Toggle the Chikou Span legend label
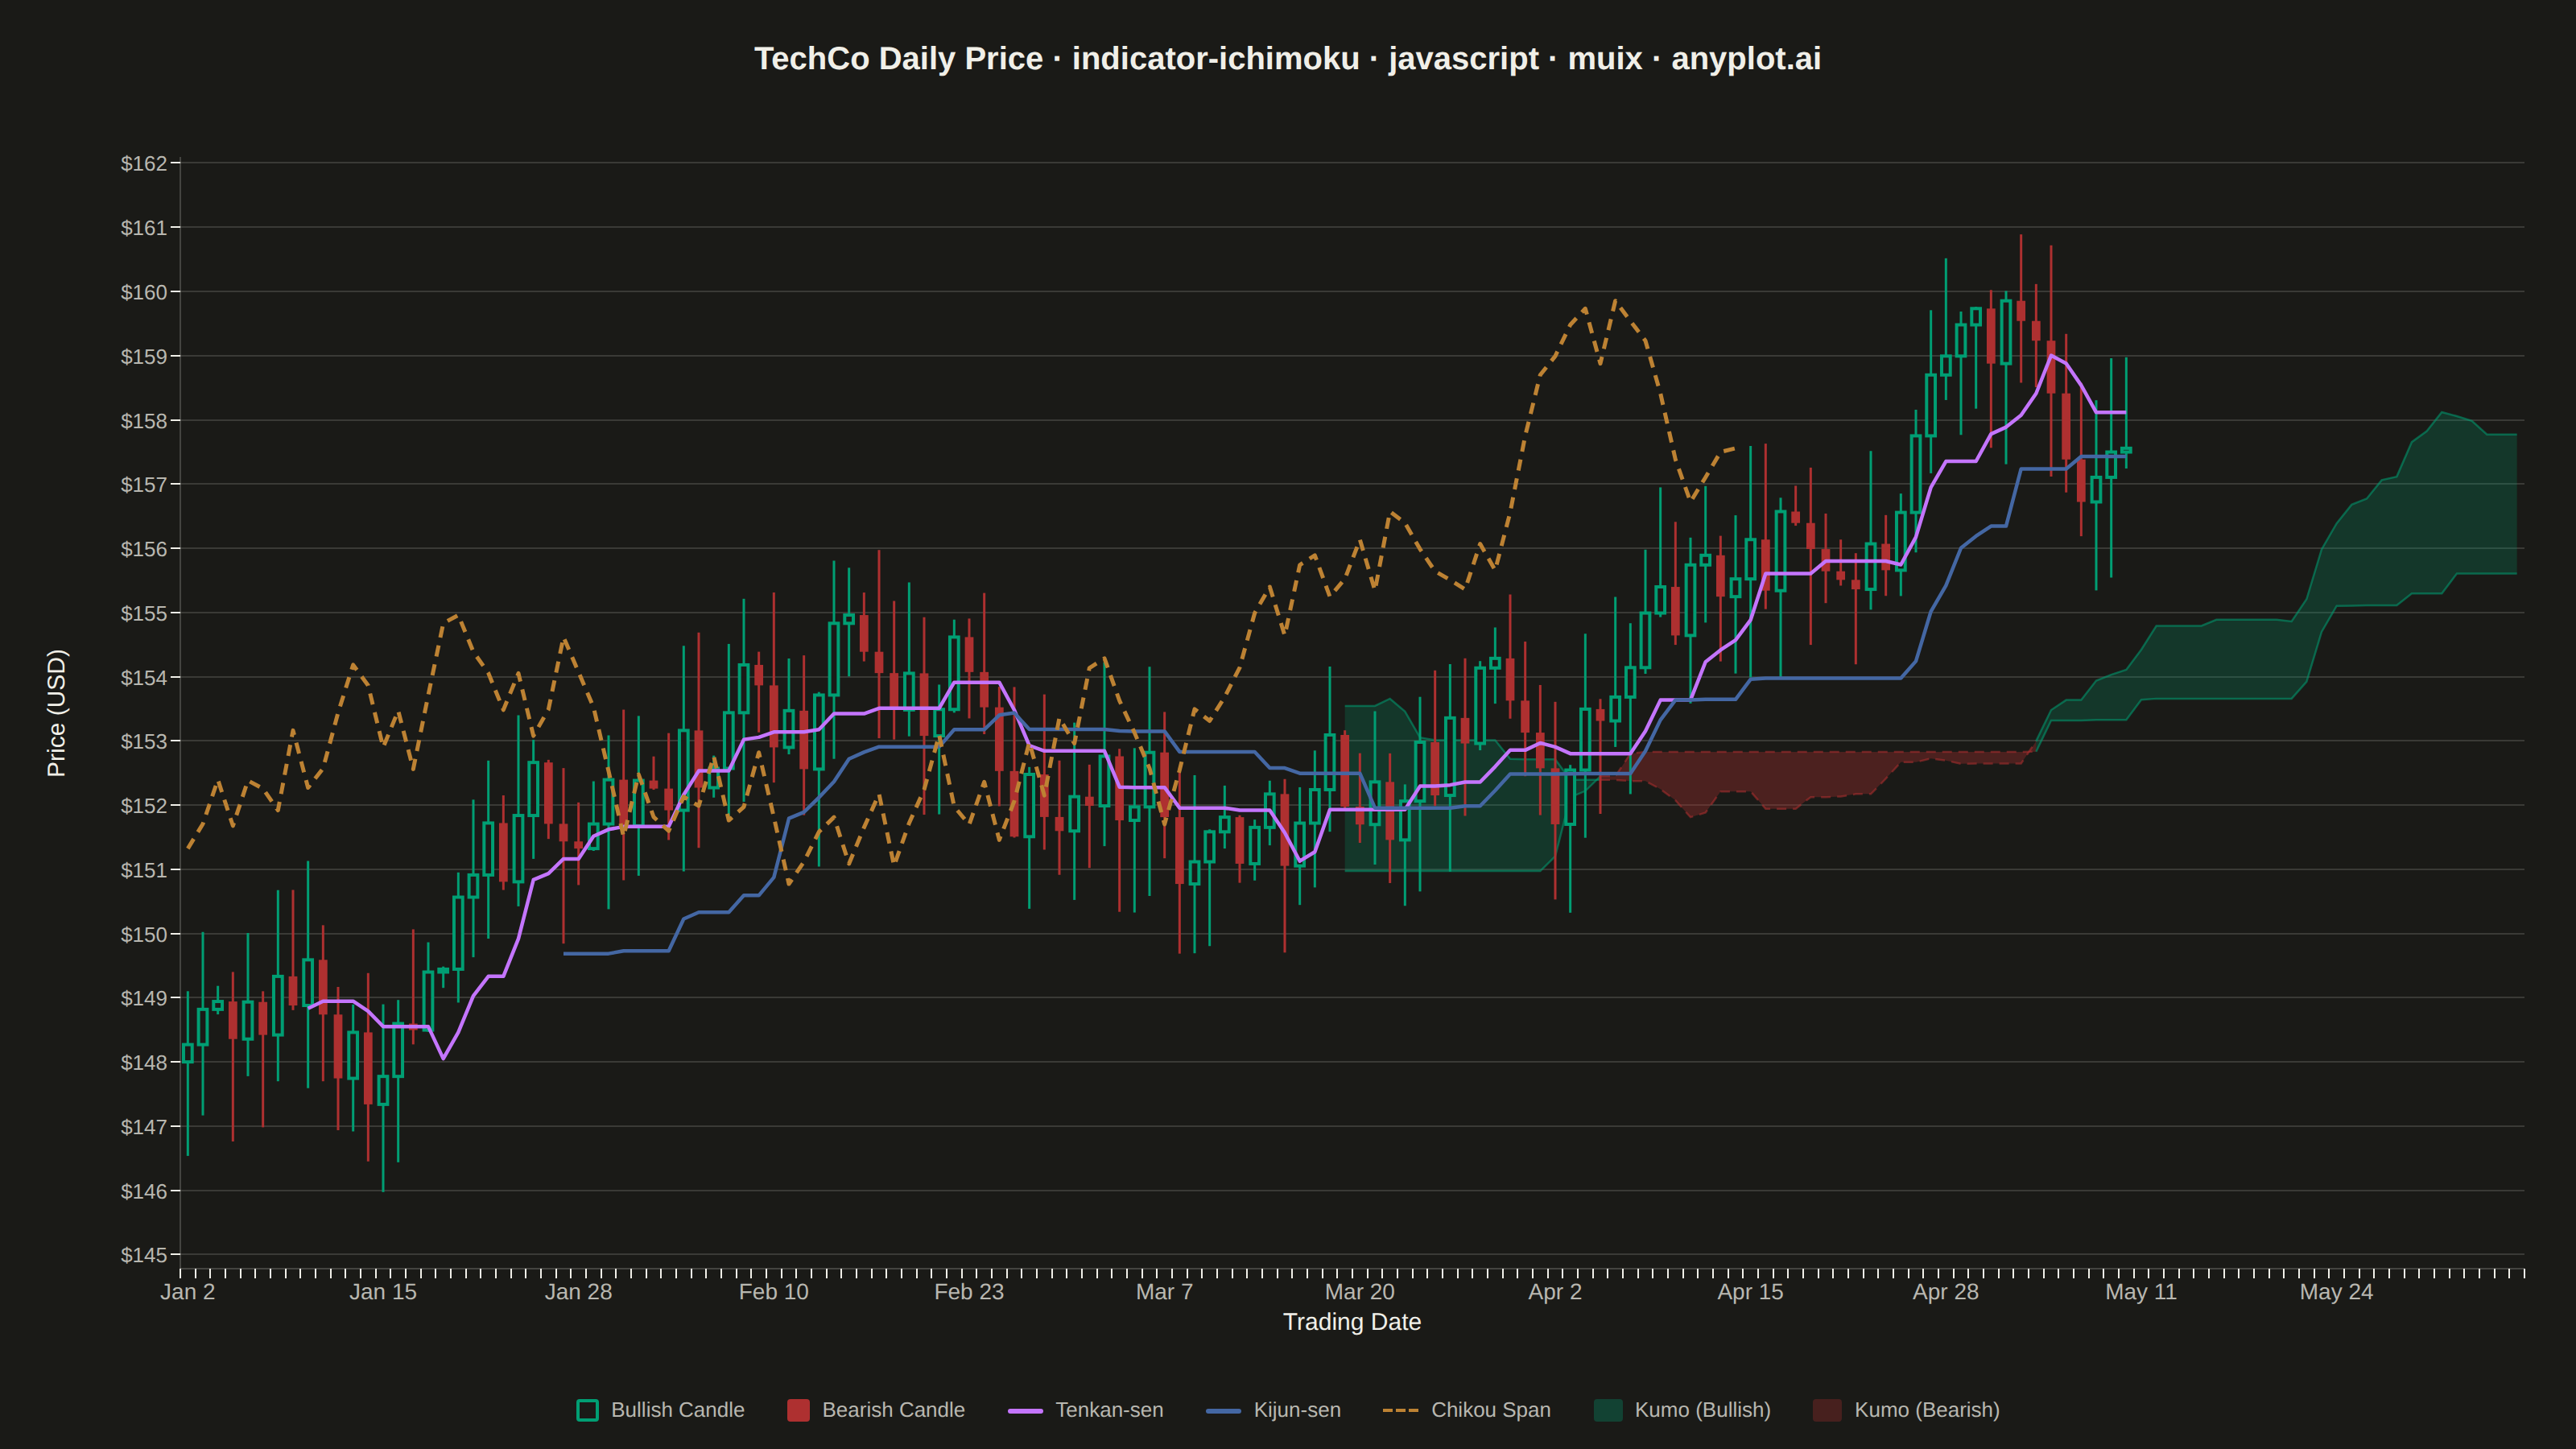The width and height of the screenshot is (2576, 1449). pos(1491,1410)
